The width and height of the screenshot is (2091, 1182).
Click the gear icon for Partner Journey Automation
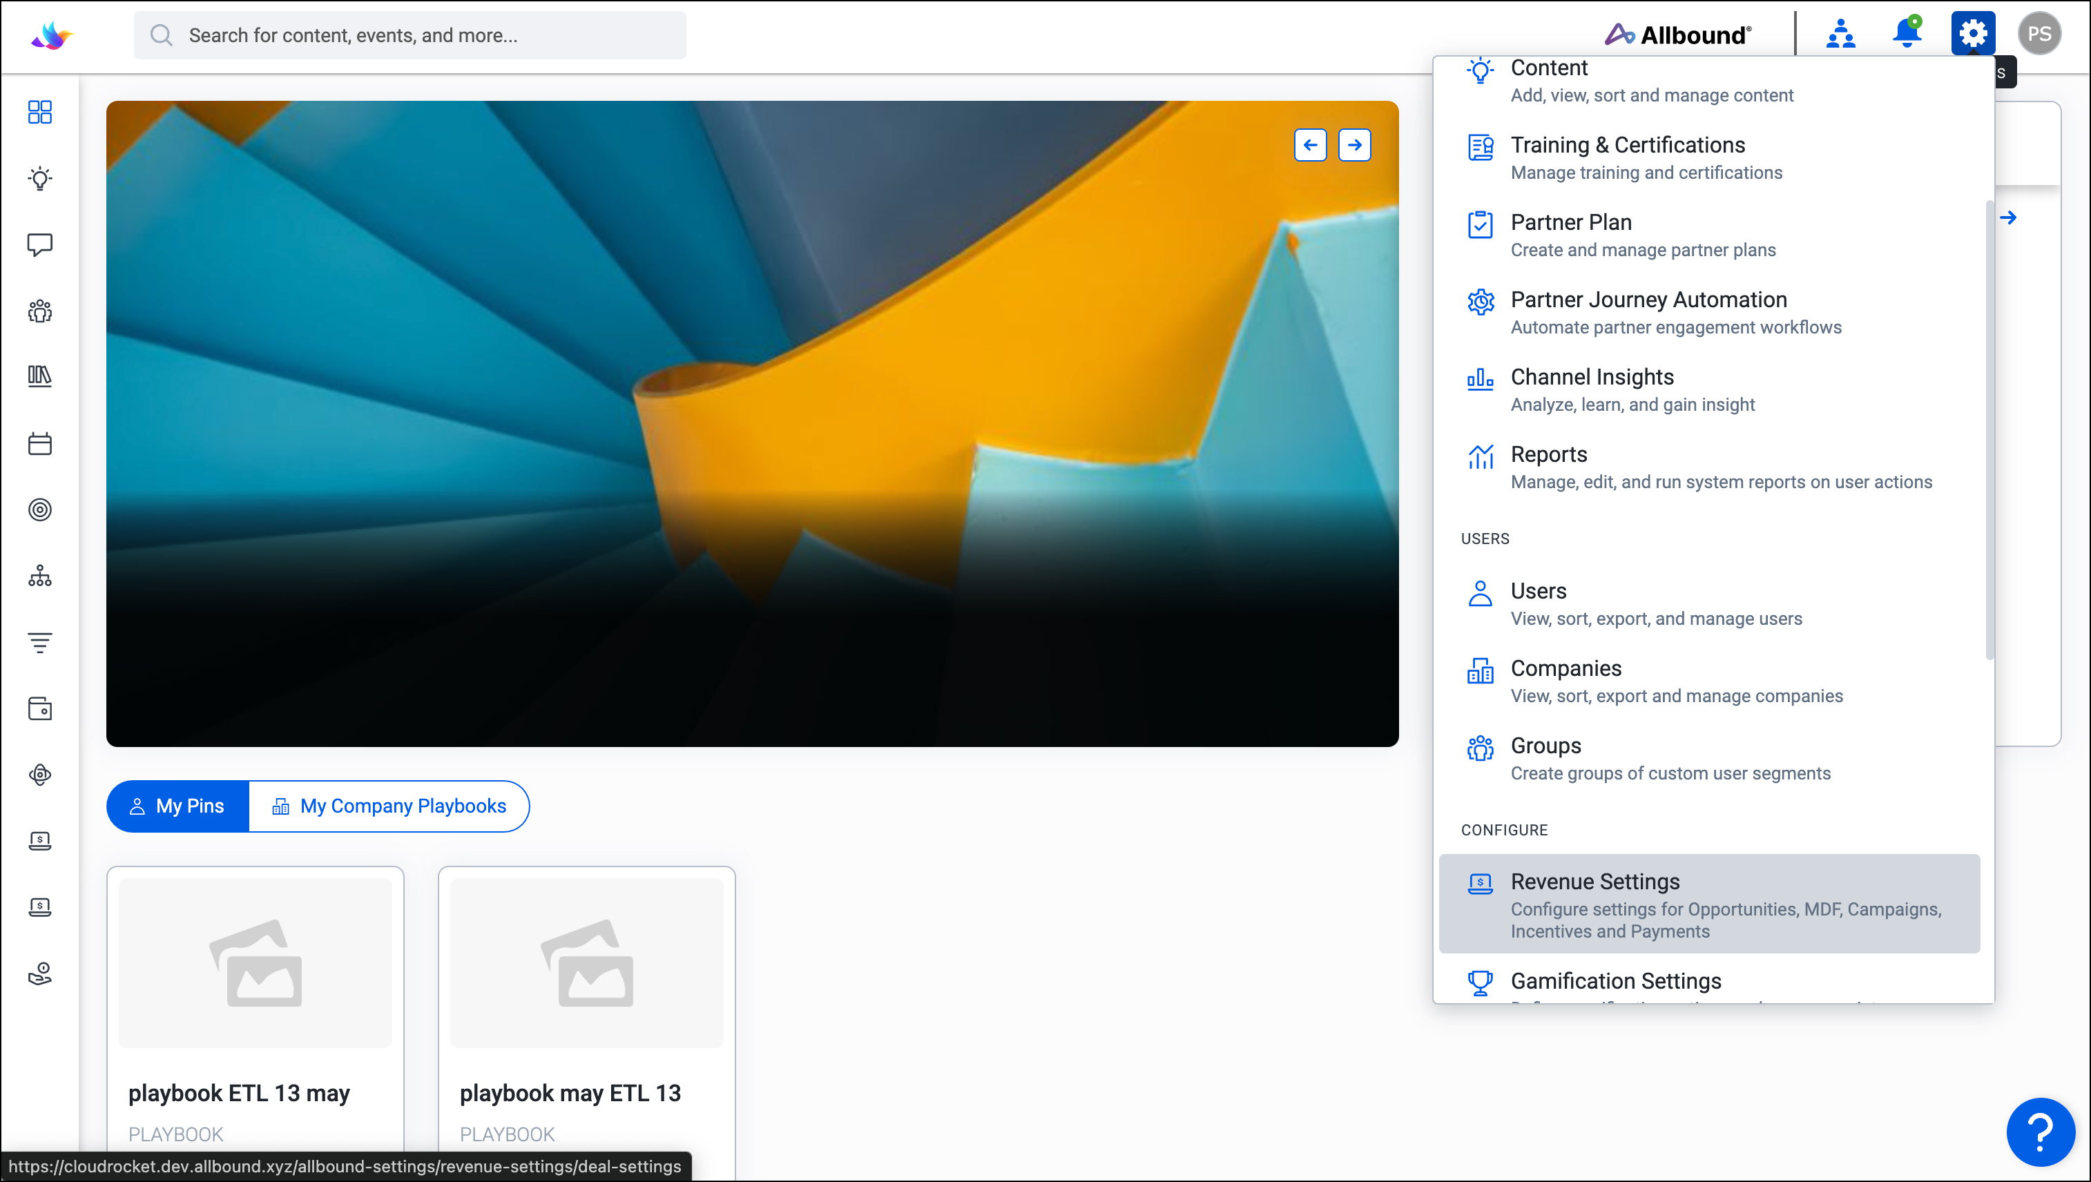click(x=1480, y=302)
